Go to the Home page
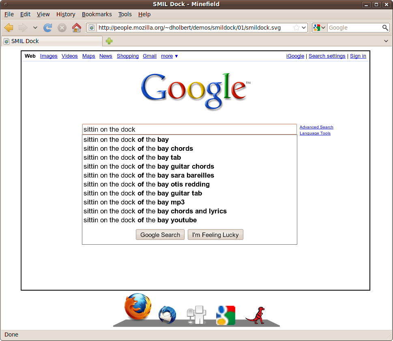The image size is (393, 341). point(76,28)
